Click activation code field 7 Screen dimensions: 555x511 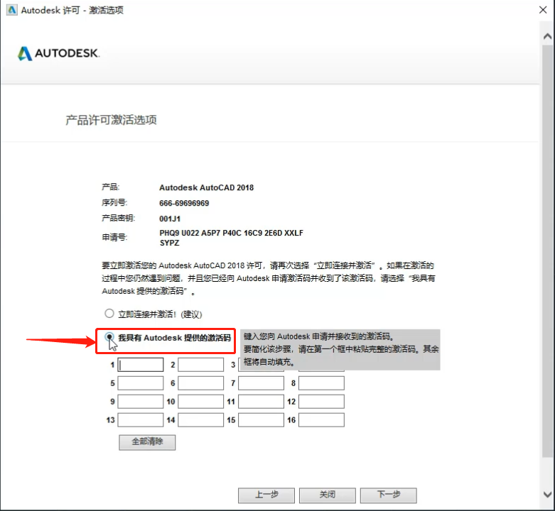coord(262,383)
